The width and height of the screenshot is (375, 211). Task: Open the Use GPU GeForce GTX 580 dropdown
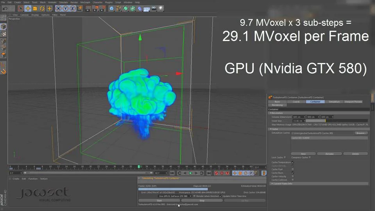[x=175, y=196]
